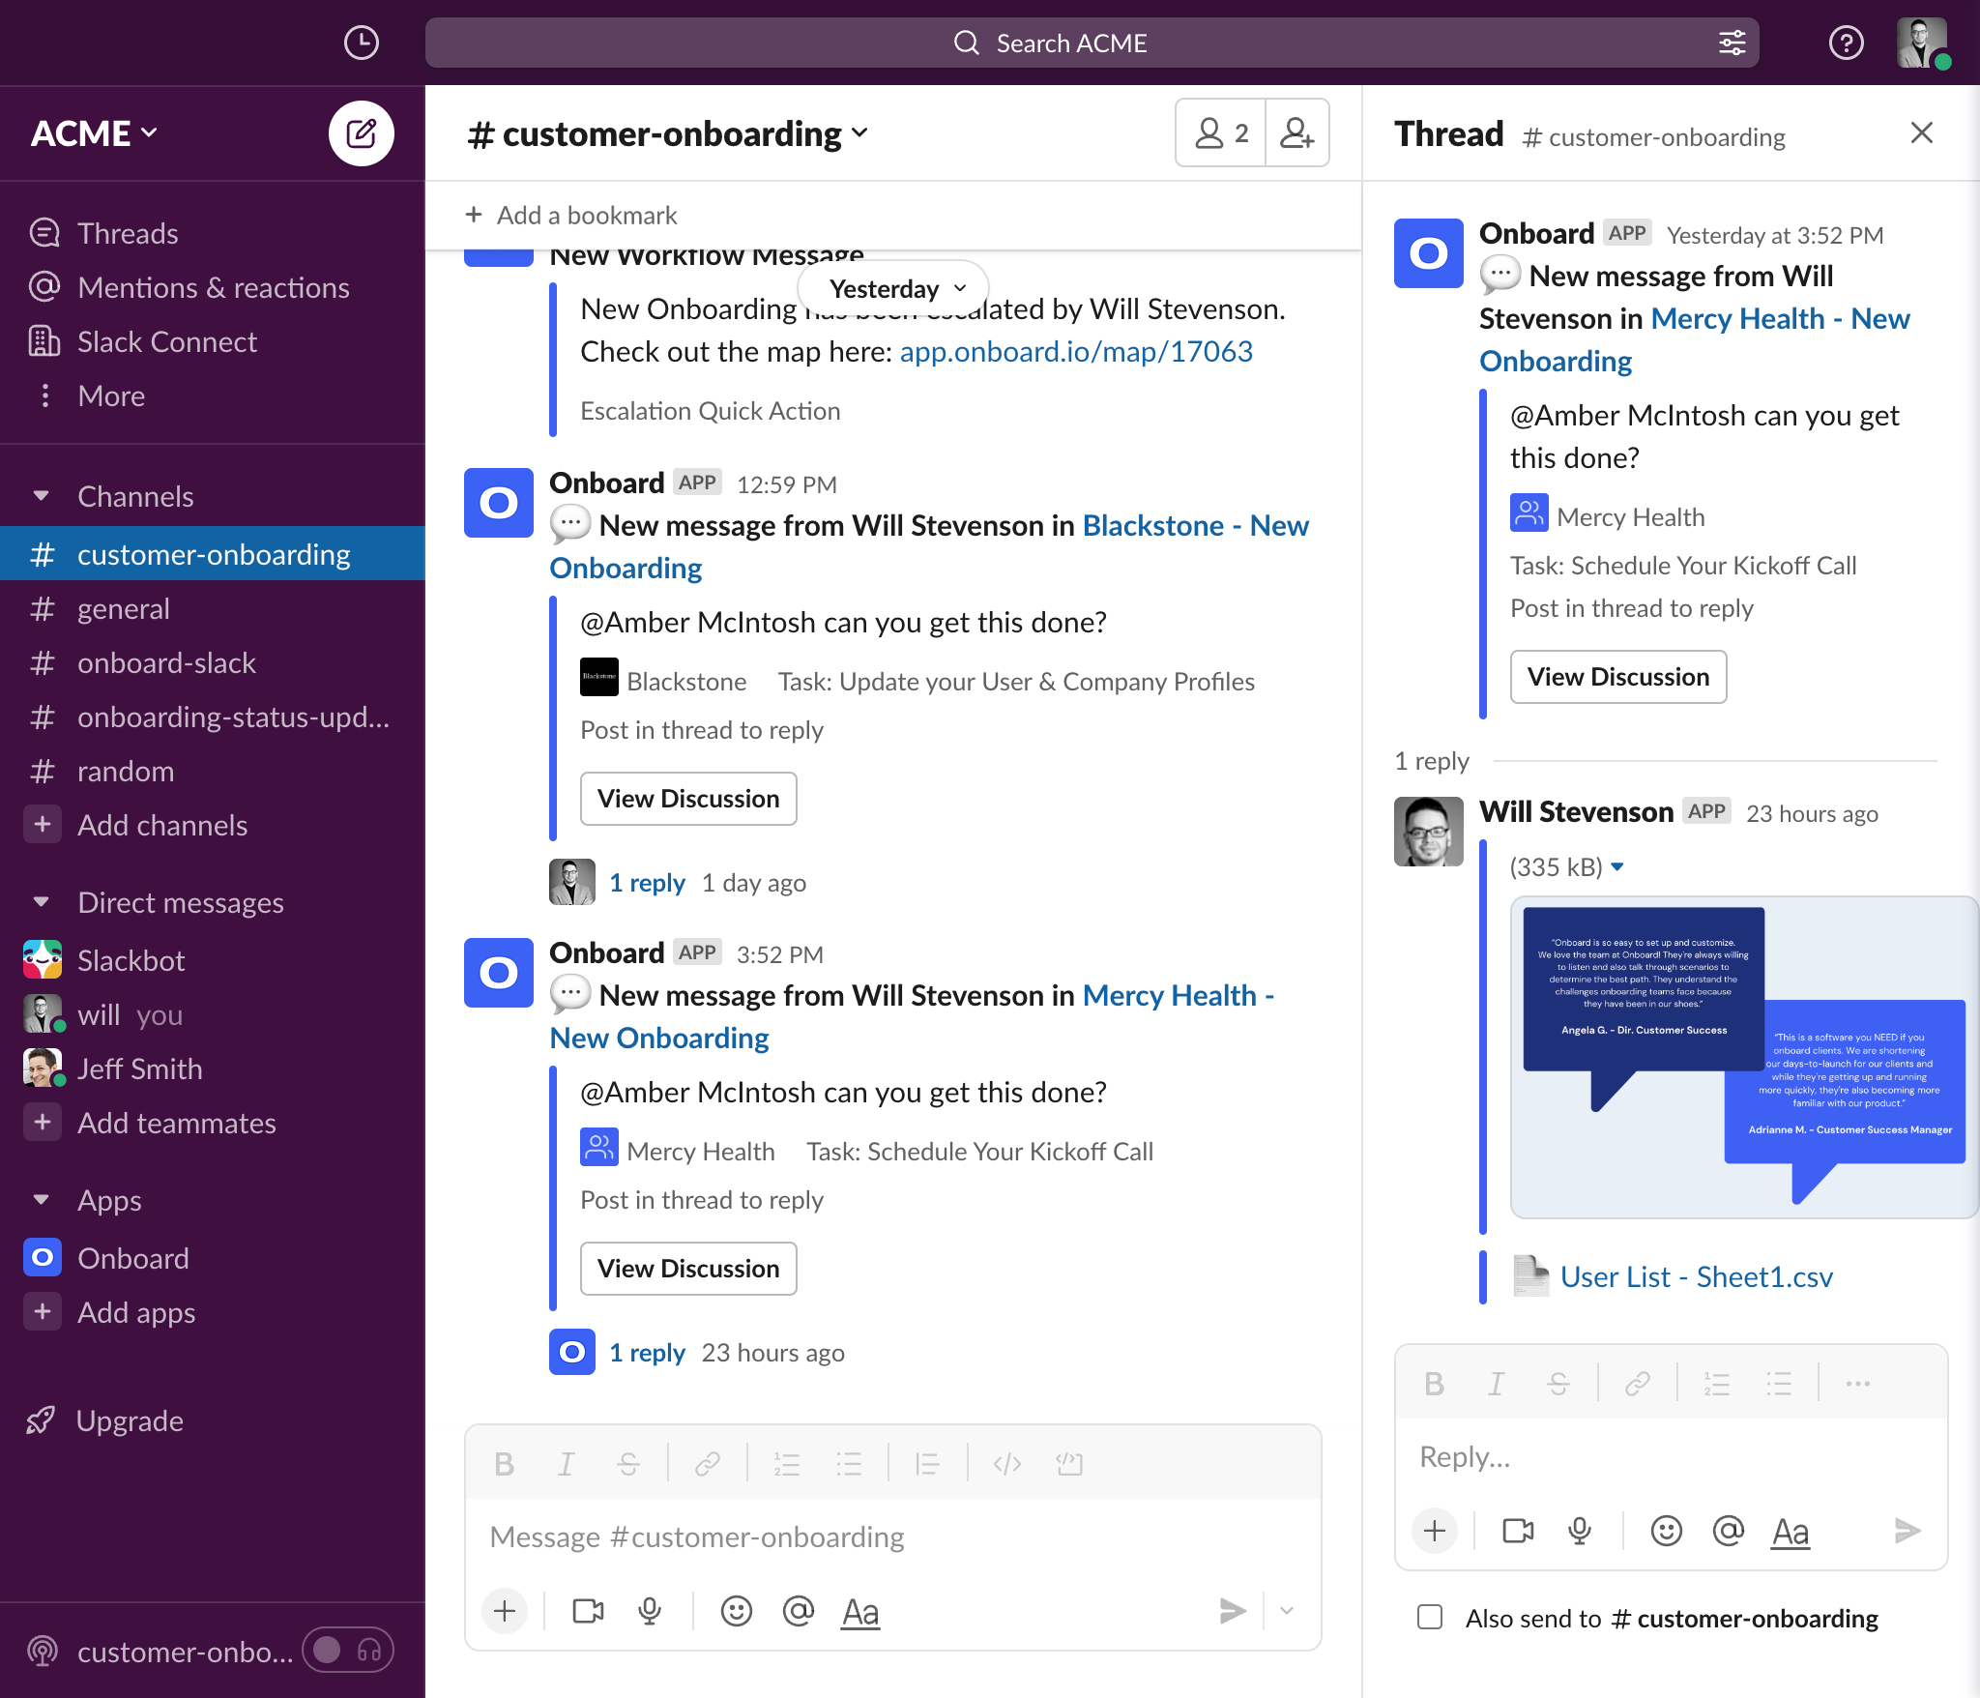Open ACME workspace menu
1980x1698 pixels.
[94, 133]
